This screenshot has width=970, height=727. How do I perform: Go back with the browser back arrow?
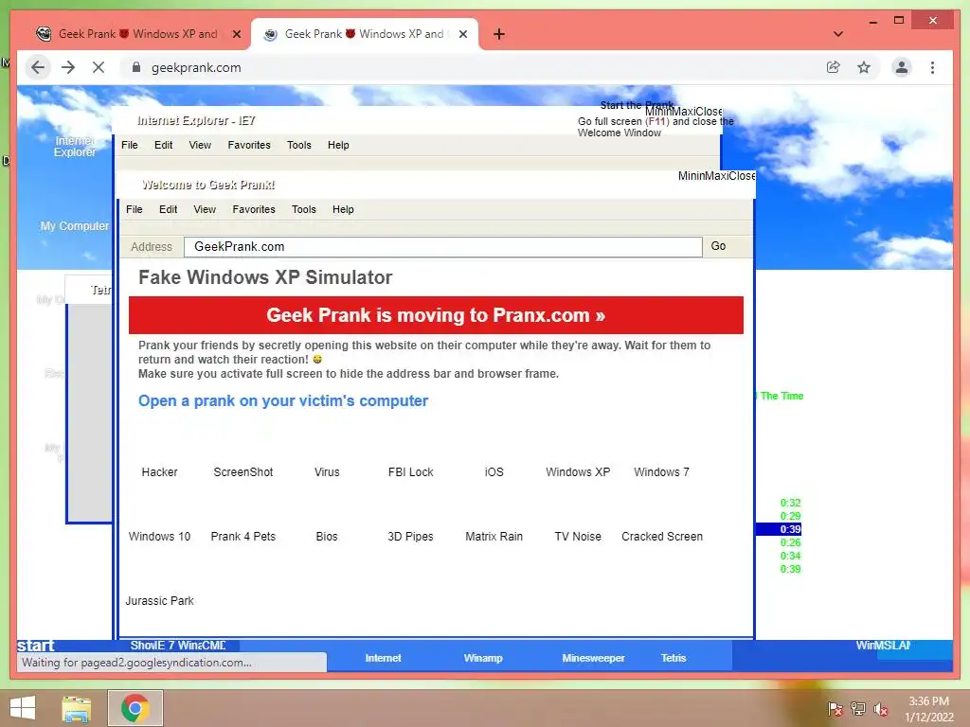(38, 67)
